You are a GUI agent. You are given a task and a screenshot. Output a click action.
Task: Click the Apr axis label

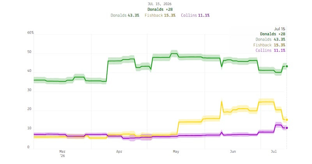(119, 152)
